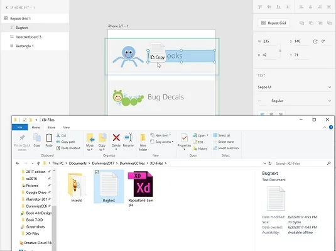Open the Segoe UI font dropdown
Image resolution: width=336 pixels, height=251 pixels.
295,87
